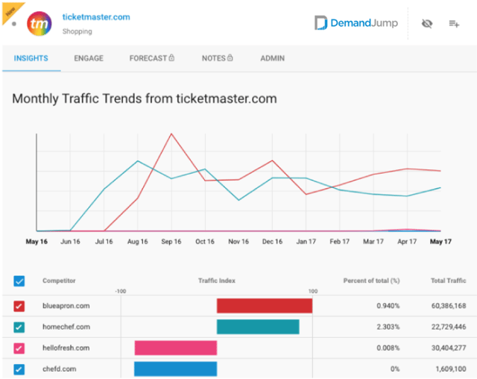Uncheck the blueapron.com checkbox

(19, 306)
